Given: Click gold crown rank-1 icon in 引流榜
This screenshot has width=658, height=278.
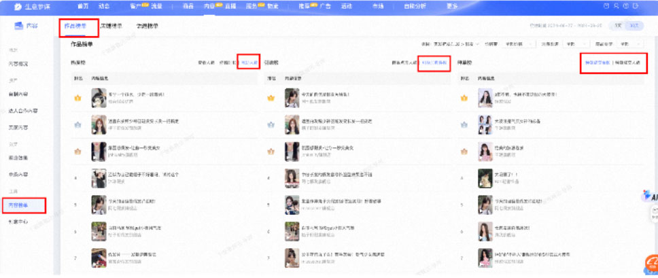Looking at the screenshot, I should (271, 98).
